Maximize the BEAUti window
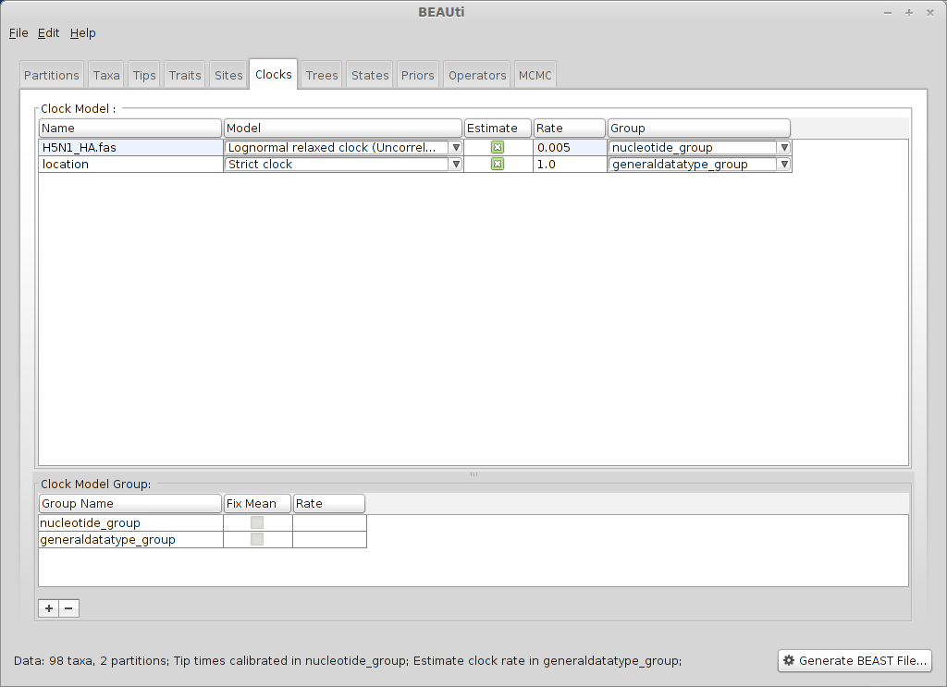The width and height of the screenshot is (947, 687). [x=909, y=13]
